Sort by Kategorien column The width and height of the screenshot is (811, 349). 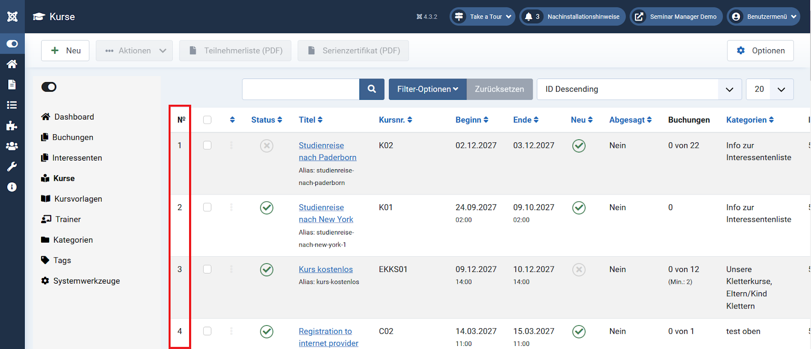(x=750, y=120)
